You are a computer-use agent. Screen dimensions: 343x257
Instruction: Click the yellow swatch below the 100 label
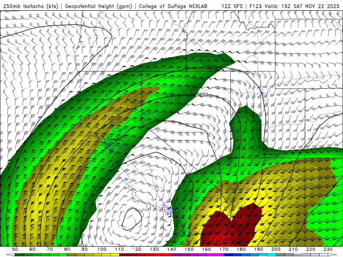(106, 255)
